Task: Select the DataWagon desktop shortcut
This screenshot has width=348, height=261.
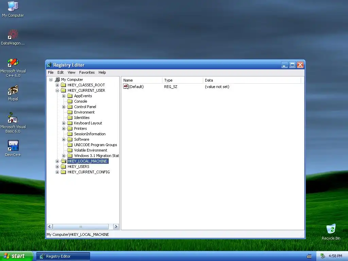Action: pos(13,37)
